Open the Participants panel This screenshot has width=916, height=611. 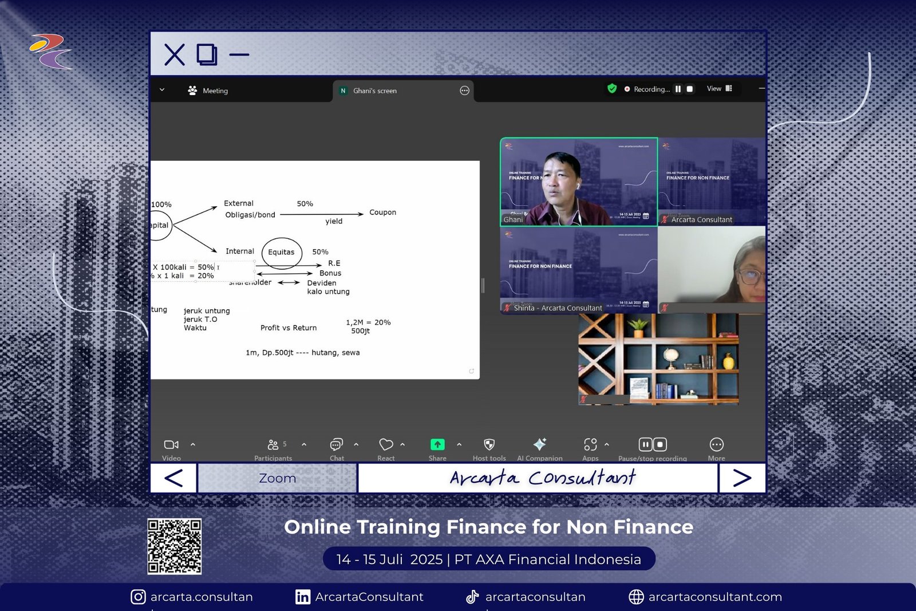click(273, 446)
